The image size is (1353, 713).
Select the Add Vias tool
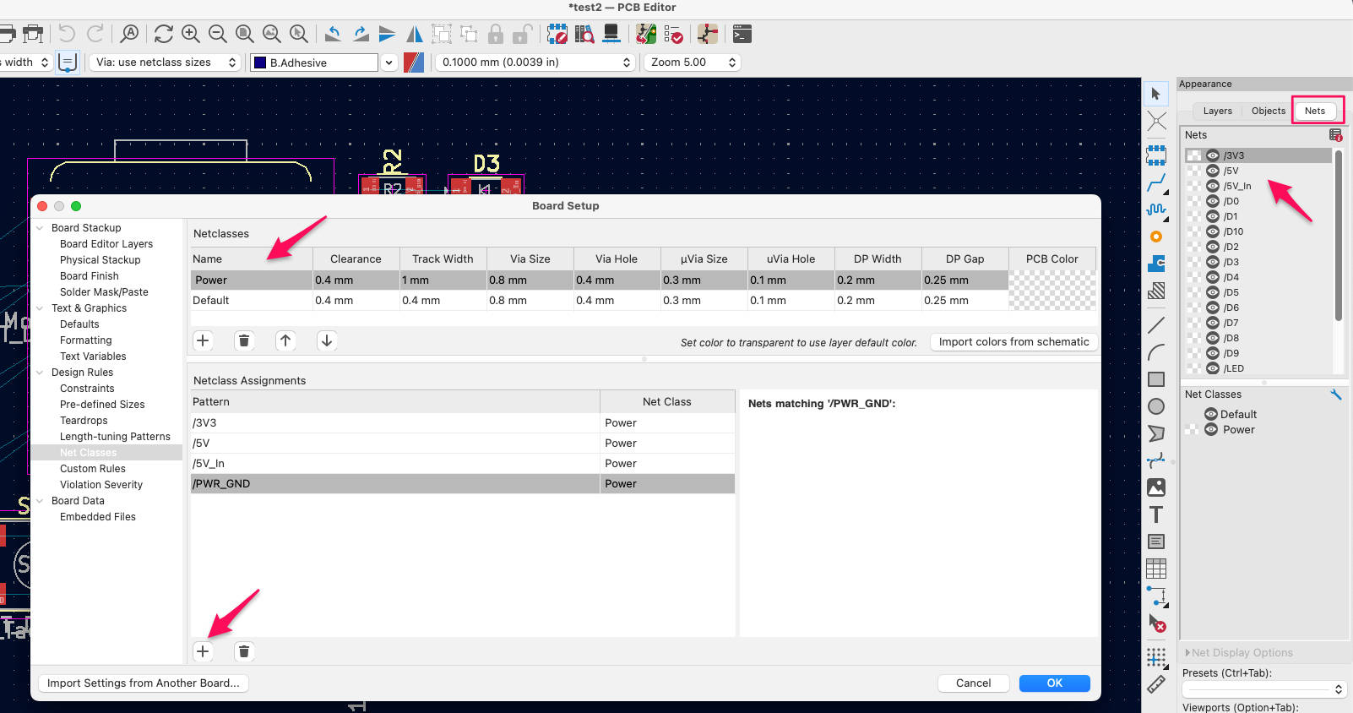point(1156,237)
